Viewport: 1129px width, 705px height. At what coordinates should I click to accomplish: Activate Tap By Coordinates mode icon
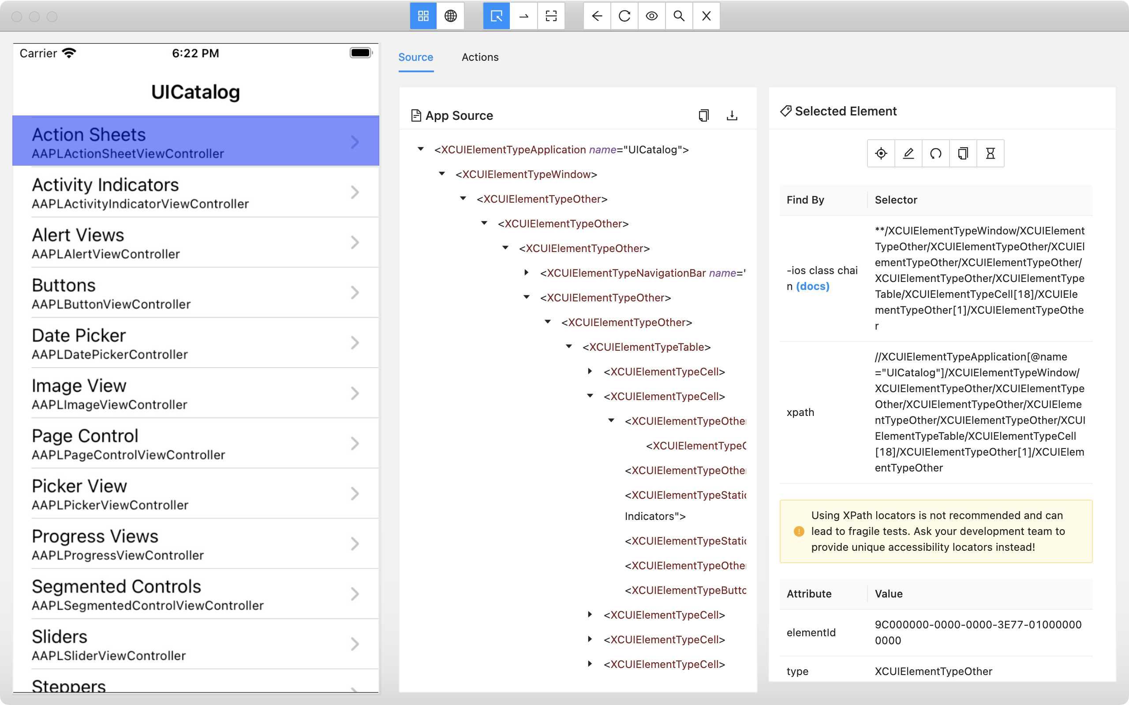551,16
